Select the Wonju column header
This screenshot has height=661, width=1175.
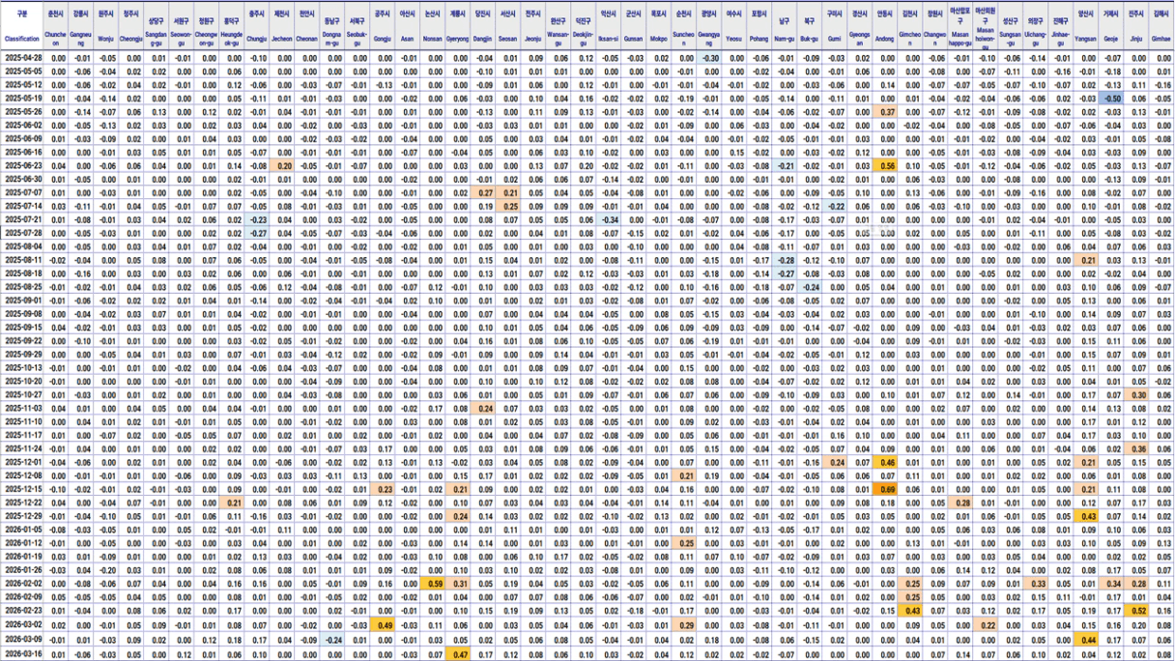tap(106, 27)
